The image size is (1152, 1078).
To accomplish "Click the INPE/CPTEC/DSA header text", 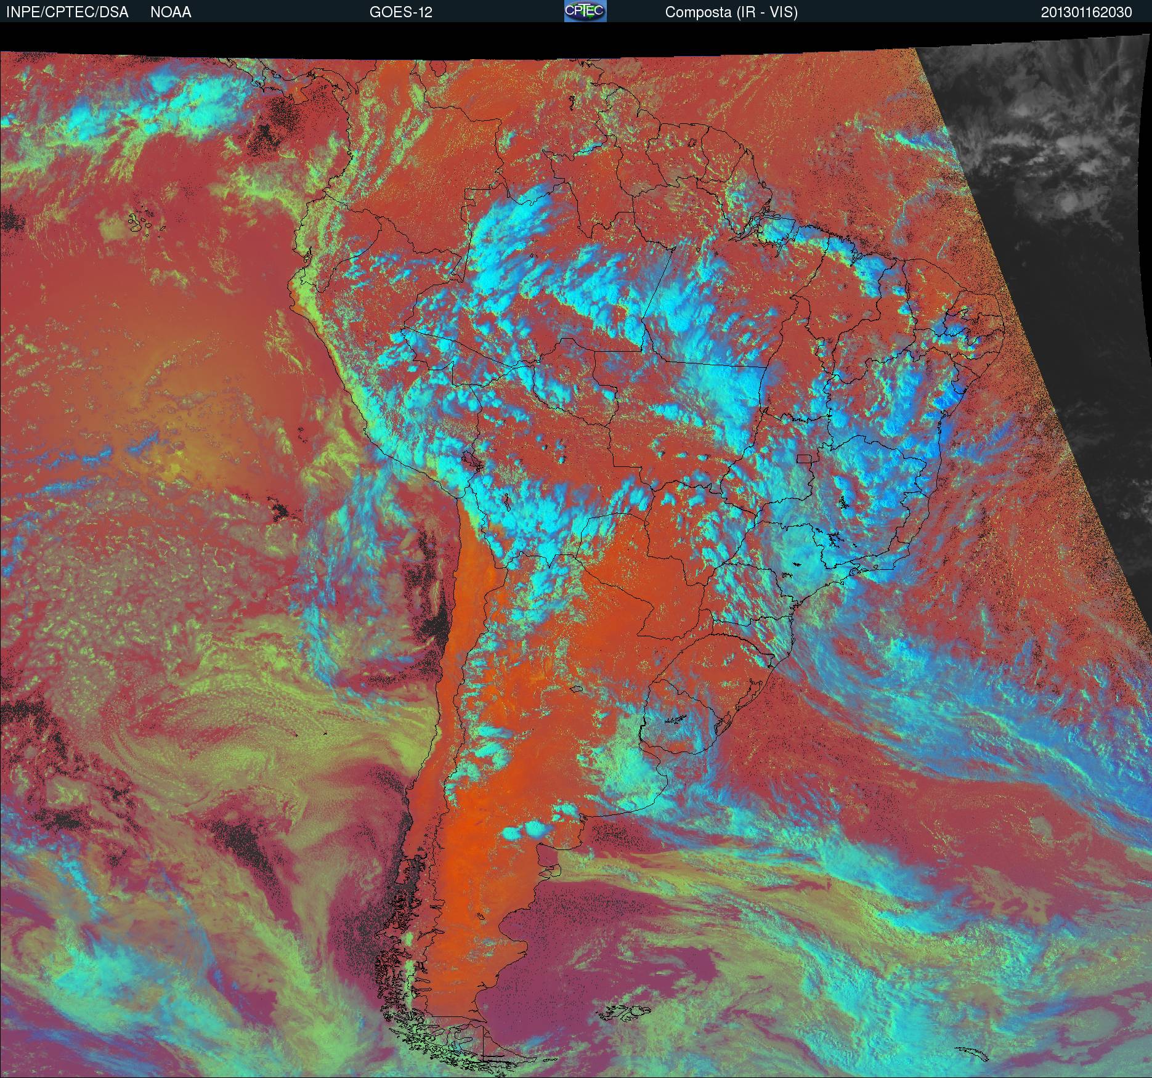I will tap(67, 12).
